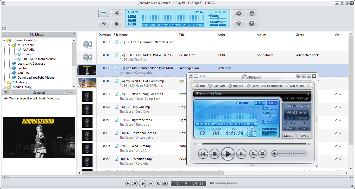Click the timer Reset button in JetAudio player
Viewport: 355px width, 189px height.
(x=303, y=128)
